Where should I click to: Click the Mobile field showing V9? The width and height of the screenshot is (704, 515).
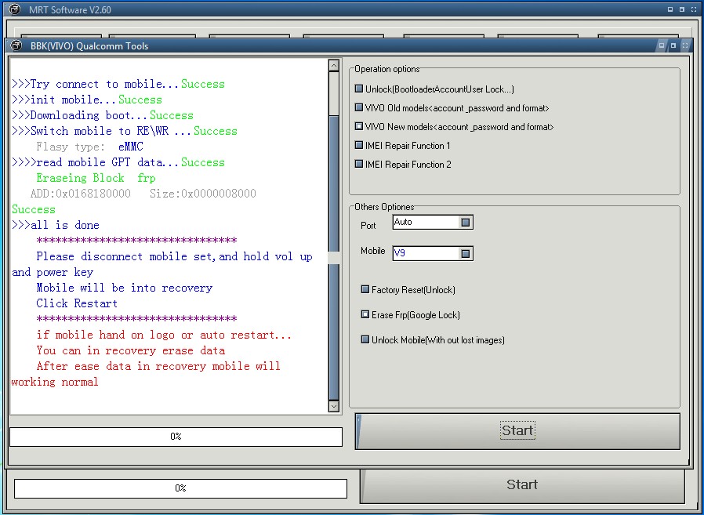433,254
